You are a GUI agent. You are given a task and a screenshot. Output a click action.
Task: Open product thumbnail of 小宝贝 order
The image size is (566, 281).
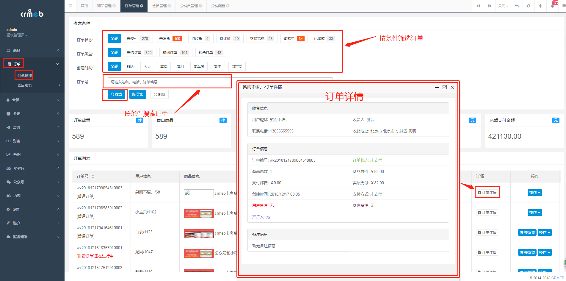coord(199,213)
